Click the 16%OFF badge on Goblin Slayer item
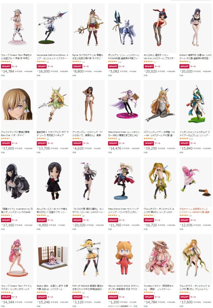 click(149, 143)
